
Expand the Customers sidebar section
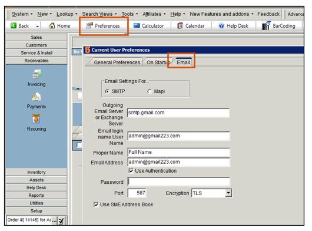tap(36, 45)
